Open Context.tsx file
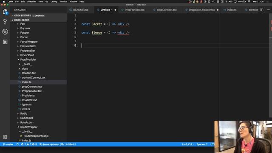The image size is (272, 153). pos(28,73)
